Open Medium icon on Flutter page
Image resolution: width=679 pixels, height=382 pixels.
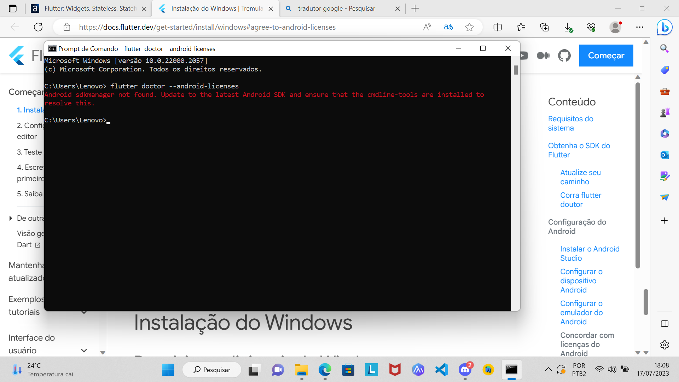543,56
